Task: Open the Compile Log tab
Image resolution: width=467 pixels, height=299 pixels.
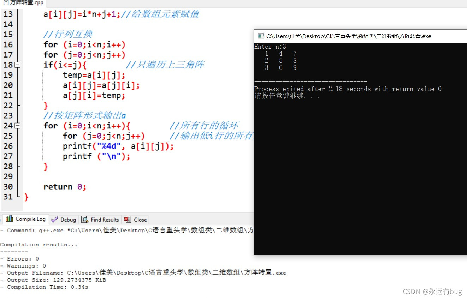Action: pyautogui.click(x=26, y=219)
